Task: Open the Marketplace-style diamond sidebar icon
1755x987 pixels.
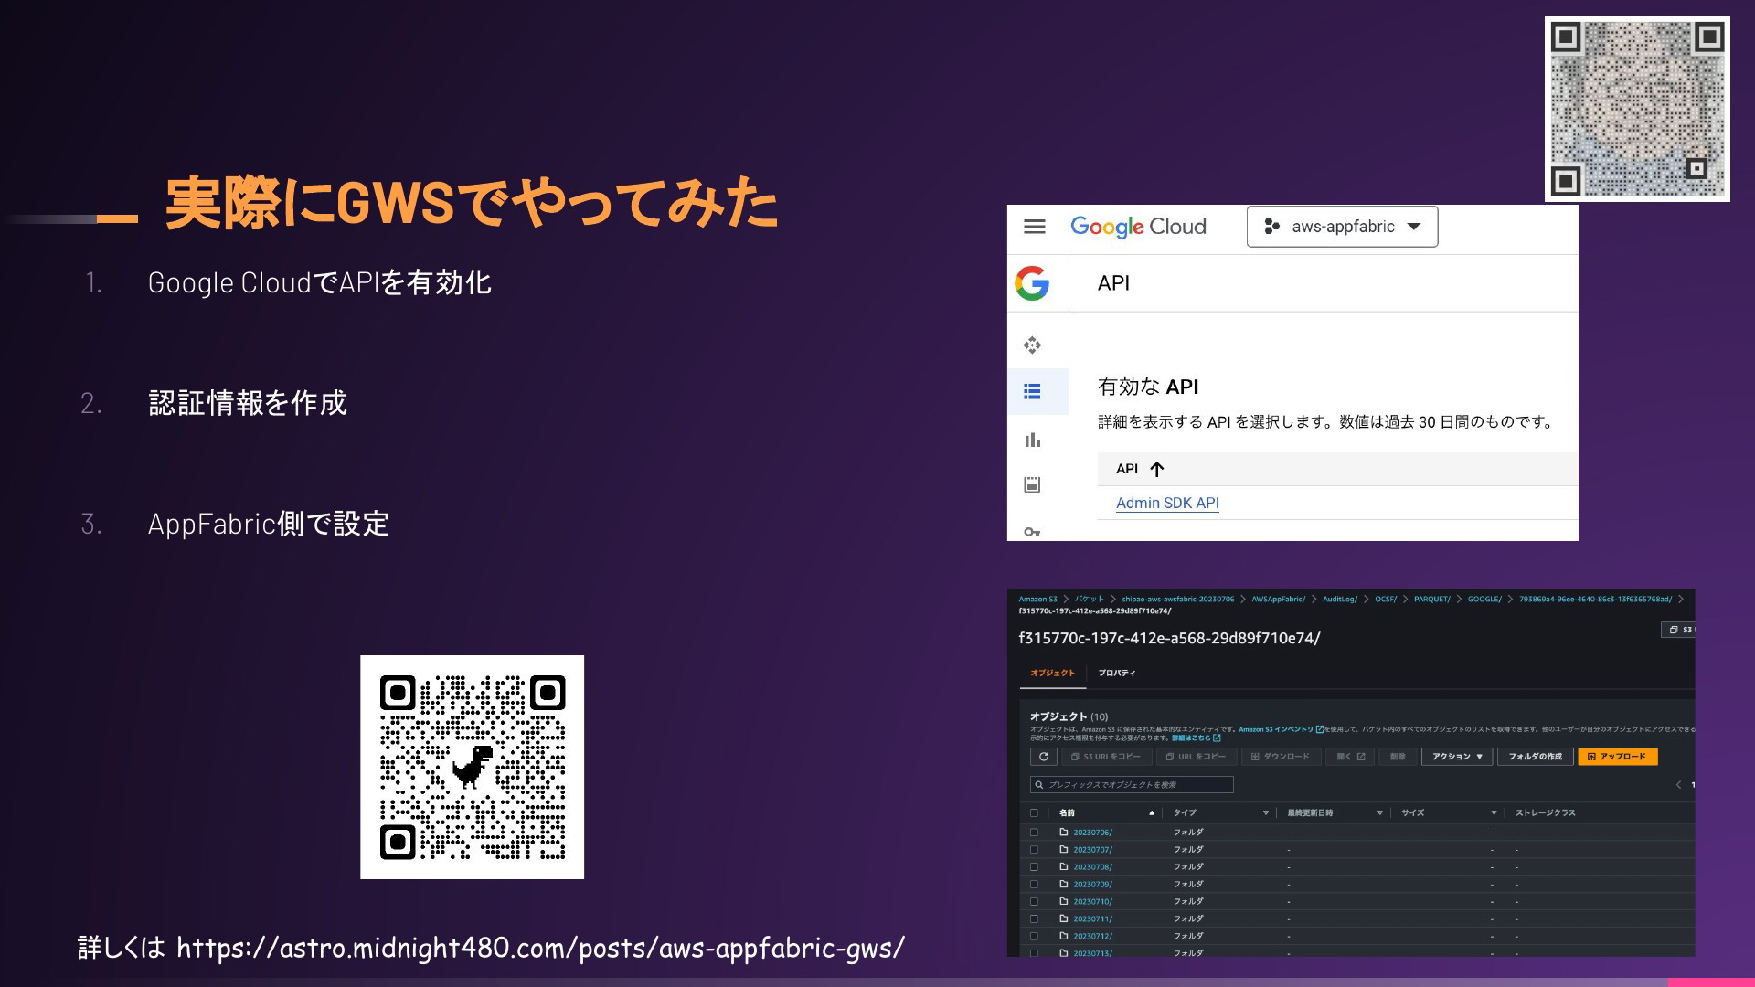Action: pos(1032,345)
